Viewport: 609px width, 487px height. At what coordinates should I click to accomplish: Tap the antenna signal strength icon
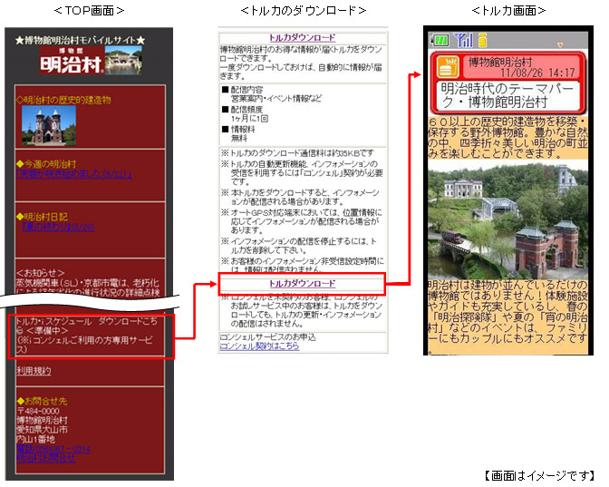click(x=464, y=40)
